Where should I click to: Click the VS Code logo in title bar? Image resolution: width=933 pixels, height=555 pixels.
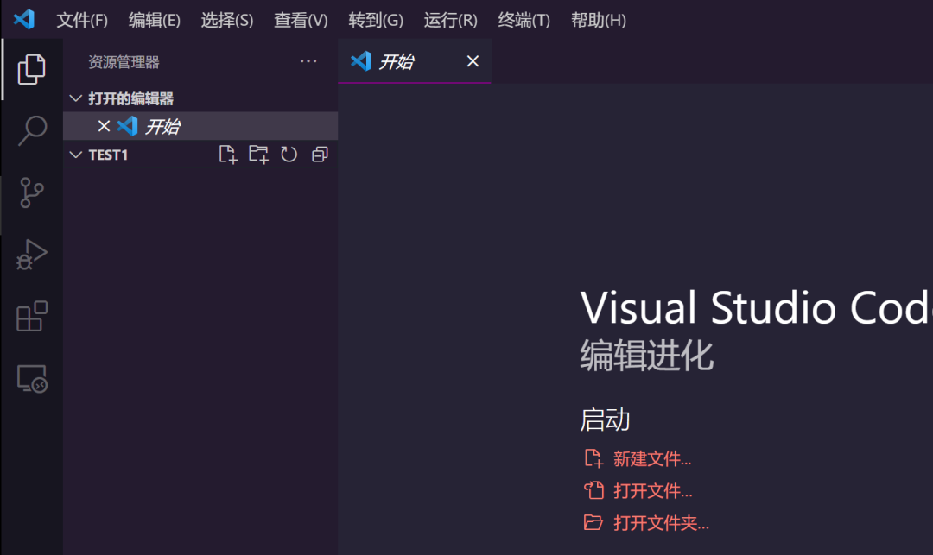[24, 20]
